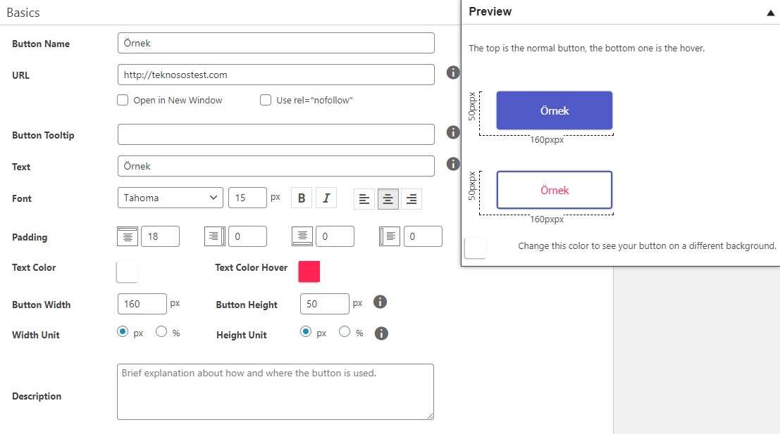Select px radio for Height Unit
This screenshot has height=434, width=780.
pyautogui.click(x=306, y=332)
